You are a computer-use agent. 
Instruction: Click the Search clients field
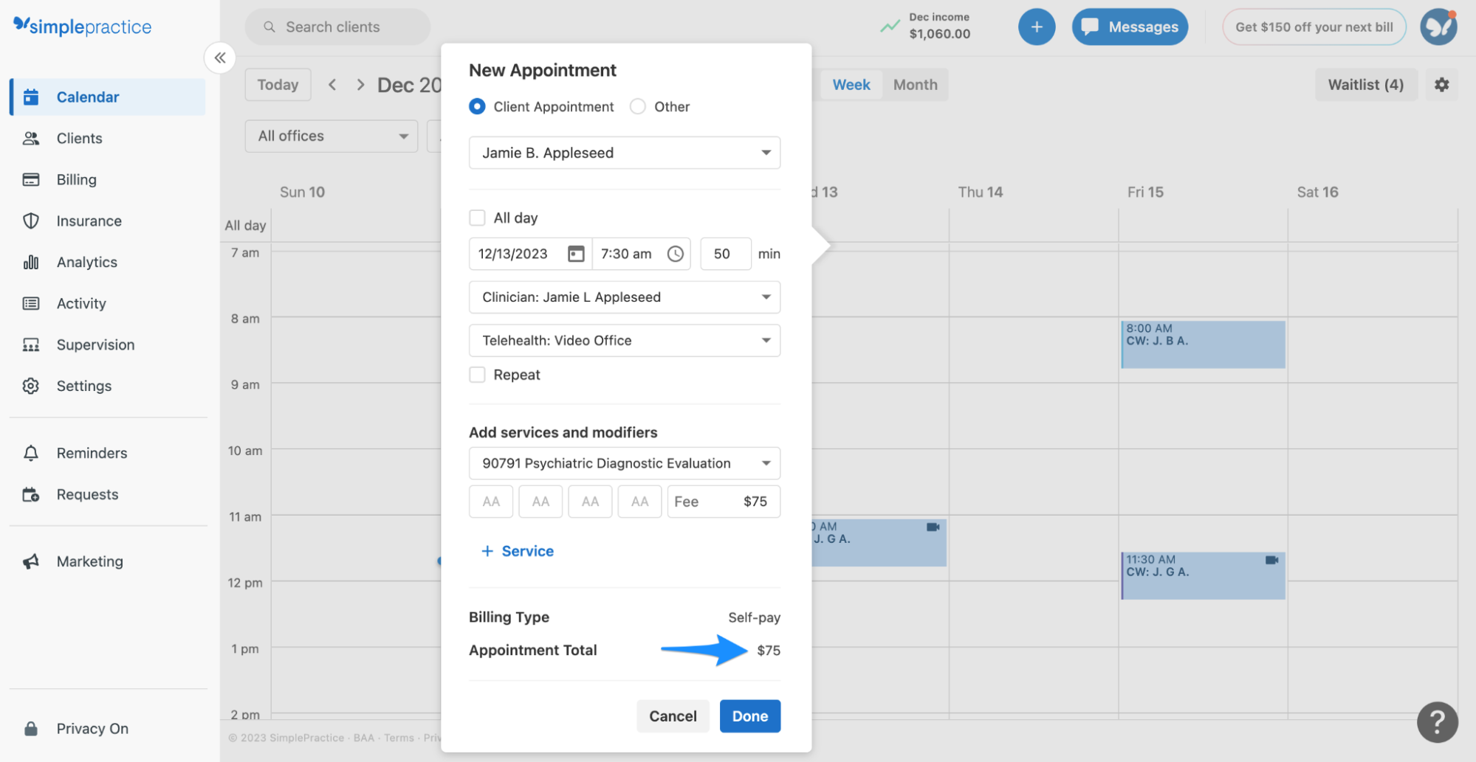point(337,27)
